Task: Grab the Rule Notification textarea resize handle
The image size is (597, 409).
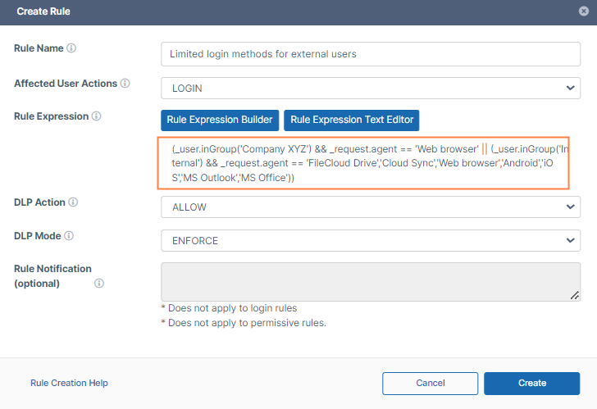Action: tap(575, 296)
